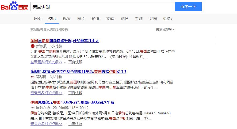Click the 环球网 source icon
Screen dimensions: 237x129
pyautogui.click(x=32, y=77)
